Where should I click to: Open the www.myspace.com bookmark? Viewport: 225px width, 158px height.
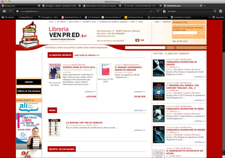(x=159, y=17)
